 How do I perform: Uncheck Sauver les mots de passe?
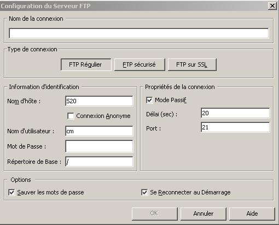pos(11,192)
